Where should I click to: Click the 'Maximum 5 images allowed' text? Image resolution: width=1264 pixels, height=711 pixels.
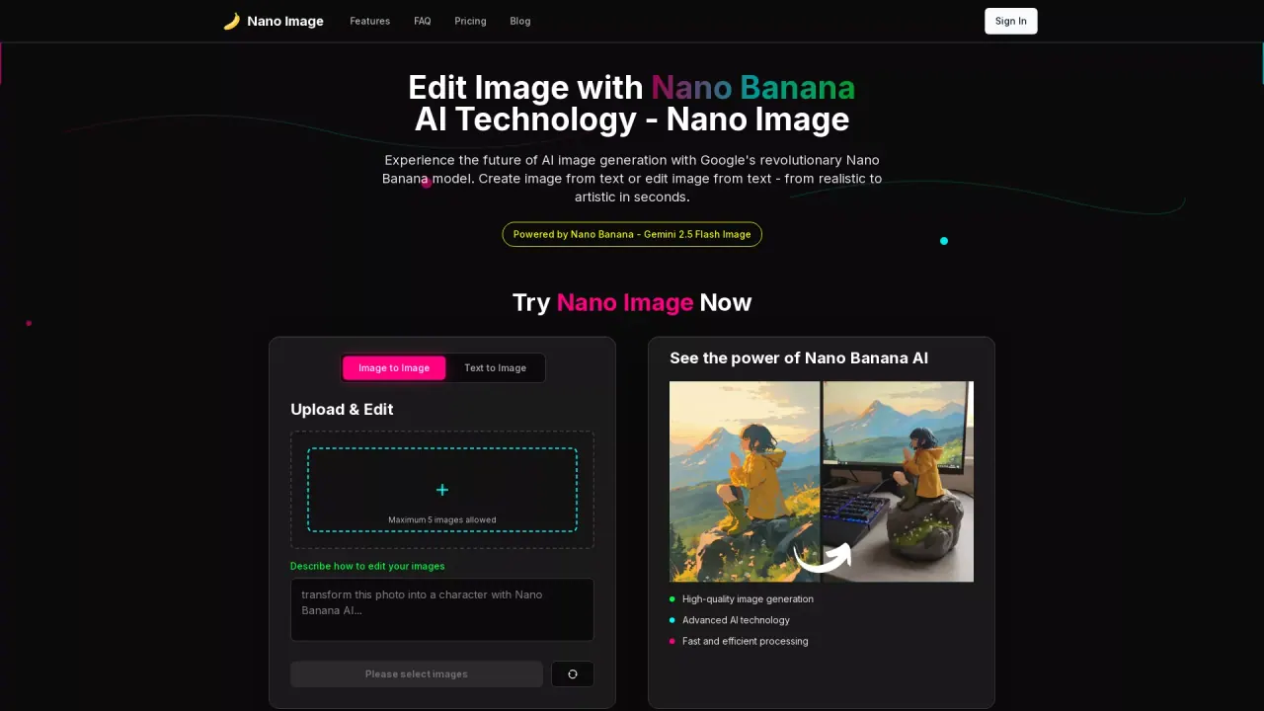coord(442,519)
